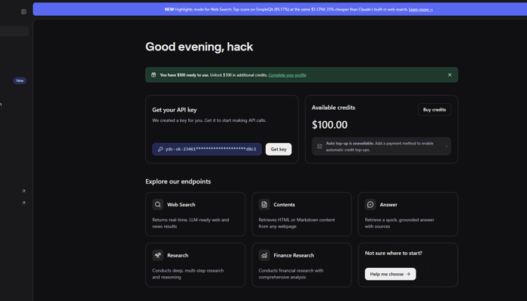
Task: Click the Contents document icon
Action: 264,205
